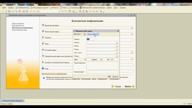The height and width of the screenshot is (108, 192).
Task: Click the Телефон phone icon
Action: click(43, 37)
